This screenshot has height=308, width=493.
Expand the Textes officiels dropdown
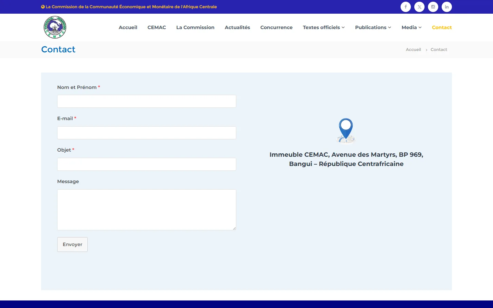pos(324,27)
